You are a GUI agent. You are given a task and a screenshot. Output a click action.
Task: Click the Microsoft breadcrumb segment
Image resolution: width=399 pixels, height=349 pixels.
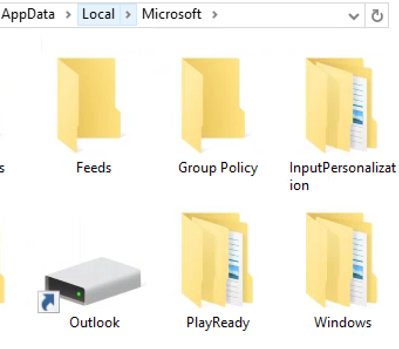[172, 14]
